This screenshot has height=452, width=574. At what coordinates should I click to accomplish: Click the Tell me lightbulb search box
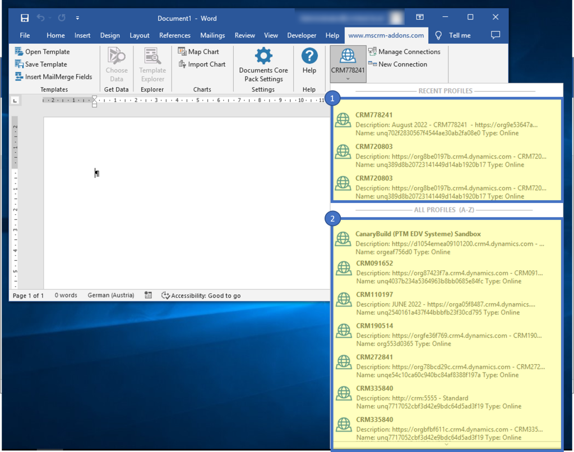[453, 35]
